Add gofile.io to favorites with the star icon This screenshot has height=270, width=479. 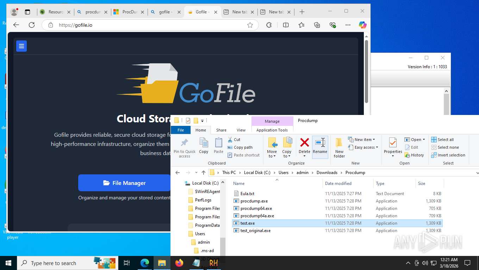[x=250, y=25]
